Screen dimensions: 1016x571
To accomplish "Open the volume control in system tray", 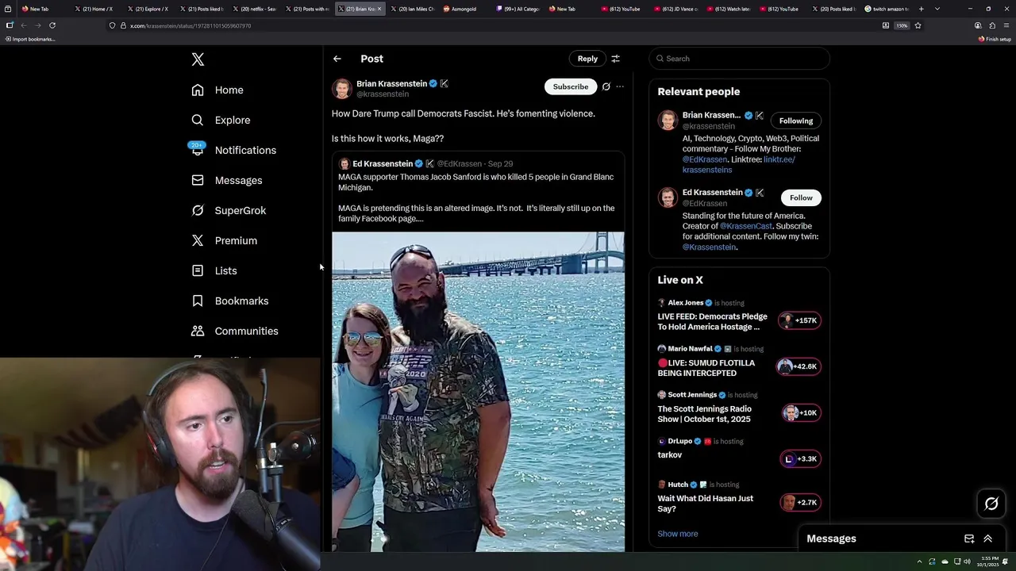I will tap(967, 561).
